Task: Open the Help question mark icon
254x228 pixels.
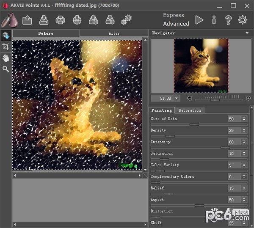Action: point(228,19)
